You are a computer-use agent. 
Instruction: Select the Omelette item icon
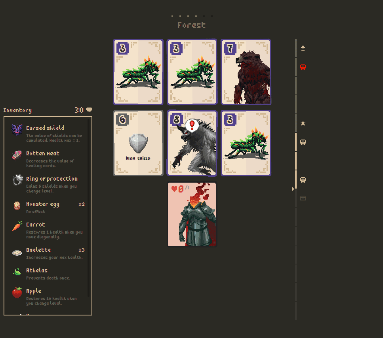[x=17, y=253]
